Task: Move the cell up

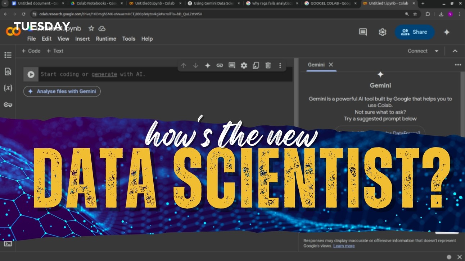Action: (x=184, y=65)
